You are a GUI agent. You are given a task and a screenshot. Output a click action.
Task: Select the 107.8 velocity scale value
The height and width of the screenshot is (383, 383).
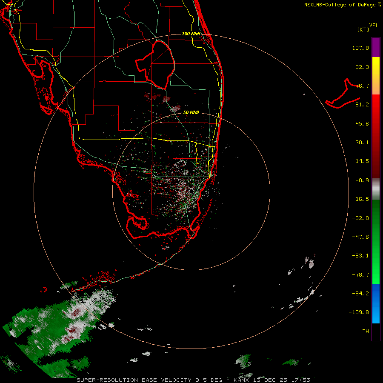pos(360,48)
